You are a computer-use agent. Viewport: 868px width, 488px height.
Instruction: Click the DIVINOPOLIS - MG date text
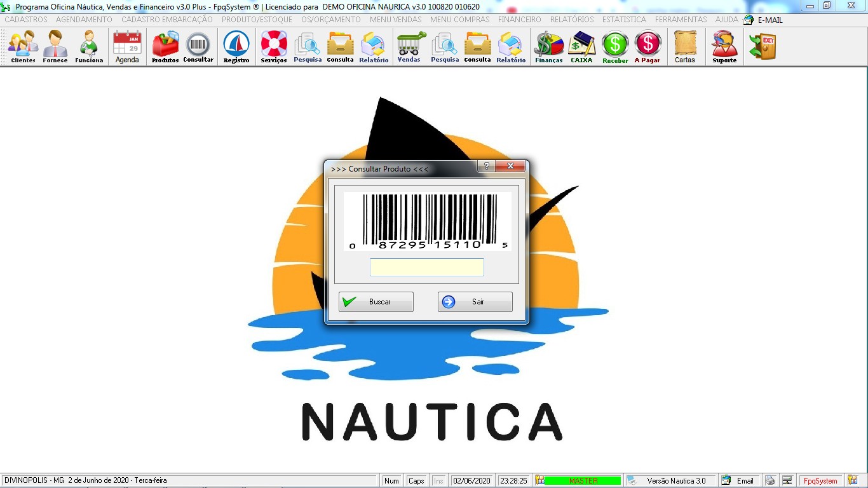pos(85,480)
